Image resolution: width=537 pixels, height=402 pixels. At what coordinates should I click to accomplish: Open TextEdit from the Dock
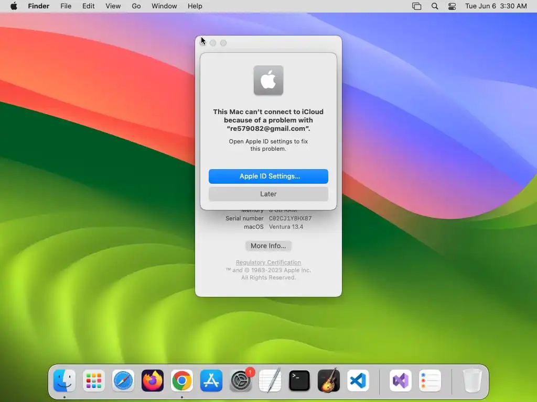270,381
